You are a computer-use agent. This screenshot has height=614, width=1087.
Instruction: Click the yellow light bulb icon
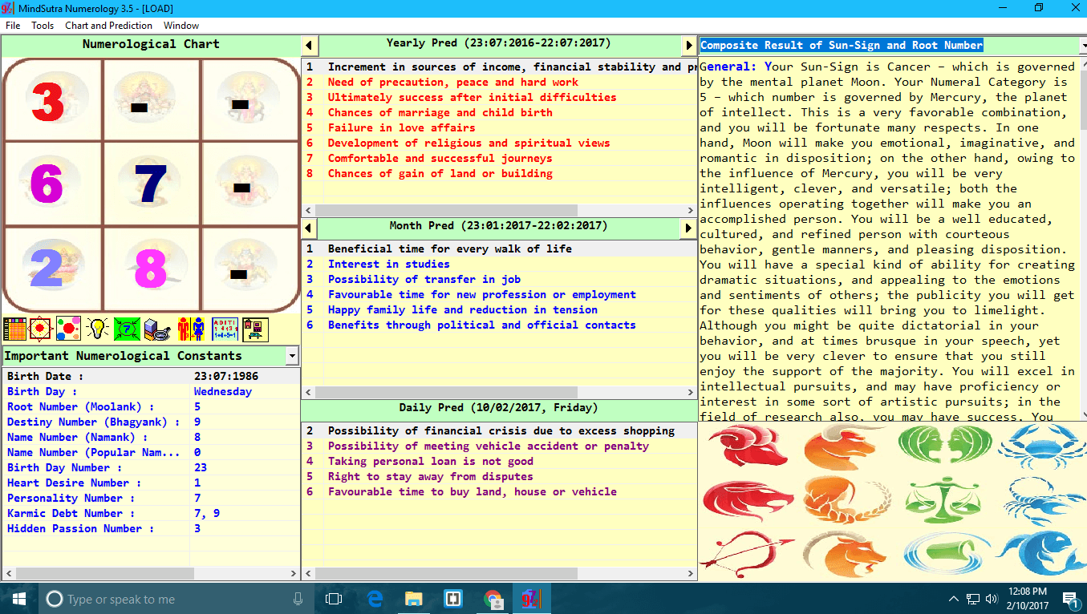[x=97, y=329]
